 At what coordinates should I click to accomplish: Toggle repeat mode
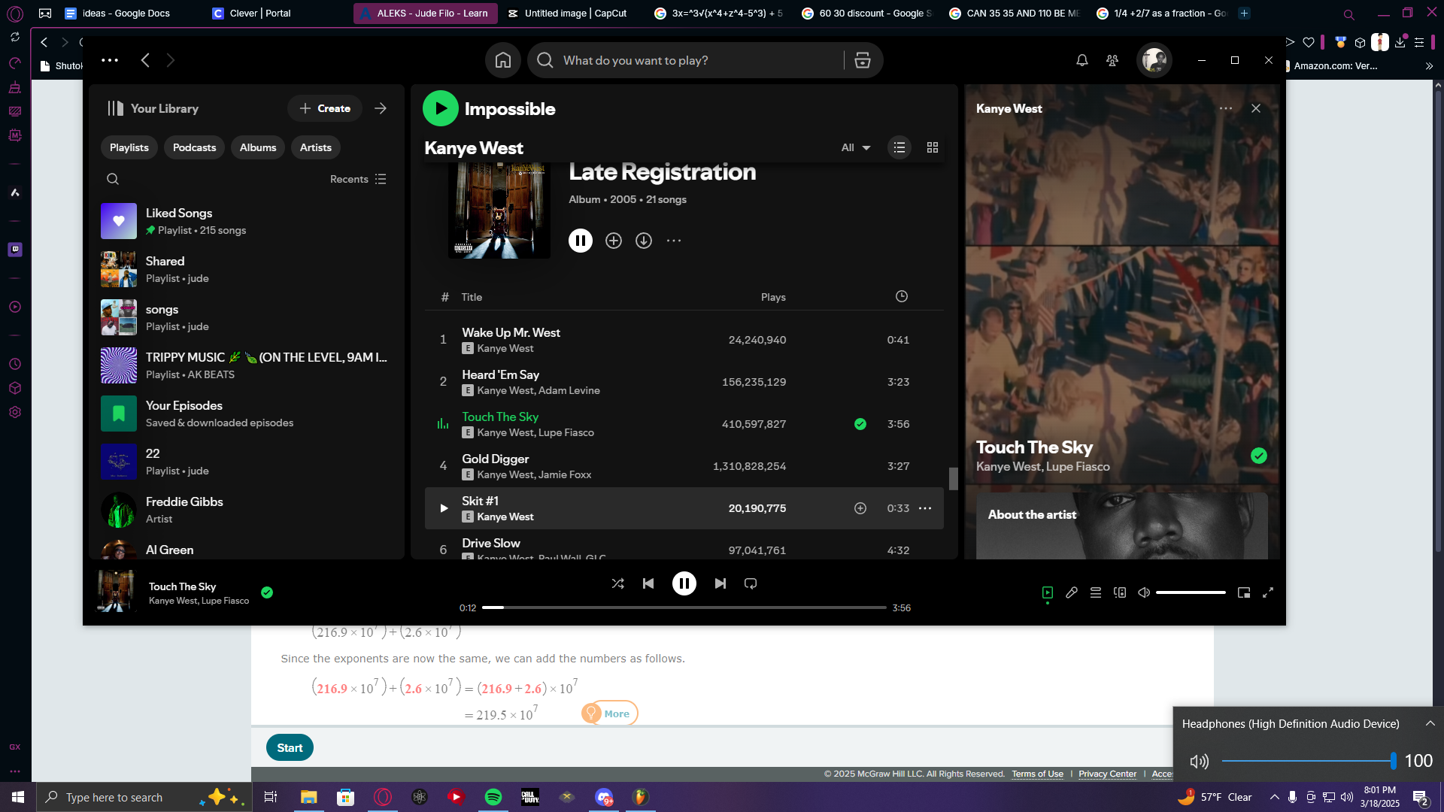(751, 583)
